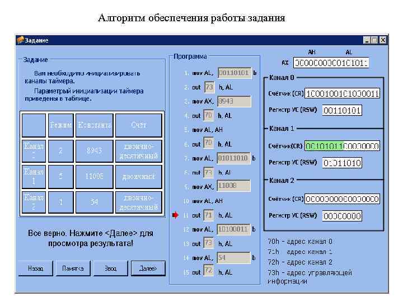Click Далее> to view result

(148, 268)
